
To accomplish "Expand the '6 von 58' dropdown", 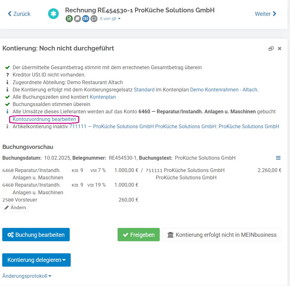I will click(x=110, y=19).
